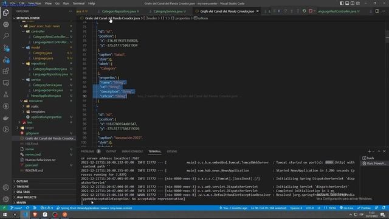Open the Help menu

point(92,4)
